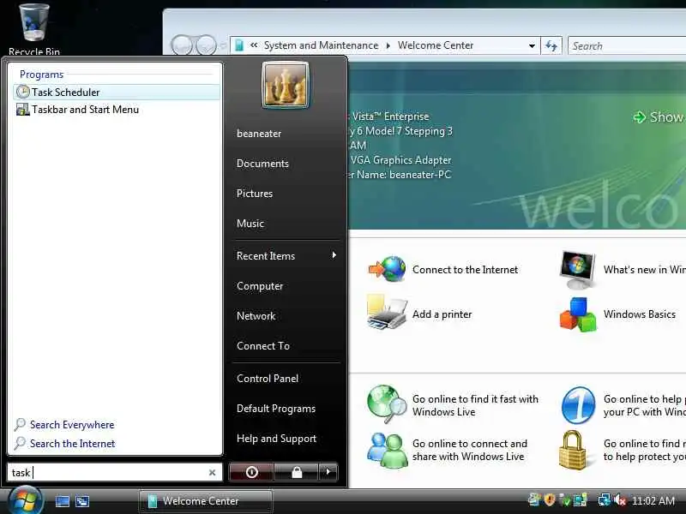Click the blue number one OneCare icon
The image size is (686, 514).
[x=578, y=404]
